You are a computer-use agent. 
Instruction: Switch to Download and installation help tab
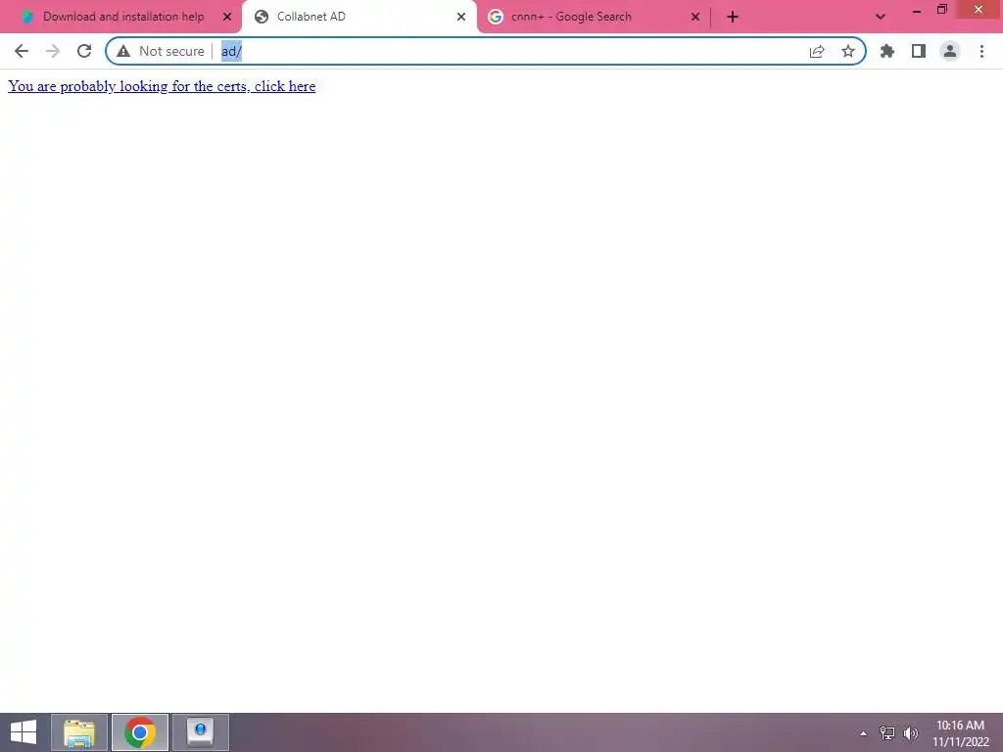point(122,17)
